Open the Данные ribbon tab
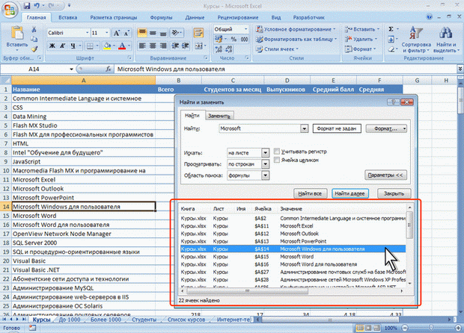The height and width of the screenshot is (333, 464). point(195,17)
